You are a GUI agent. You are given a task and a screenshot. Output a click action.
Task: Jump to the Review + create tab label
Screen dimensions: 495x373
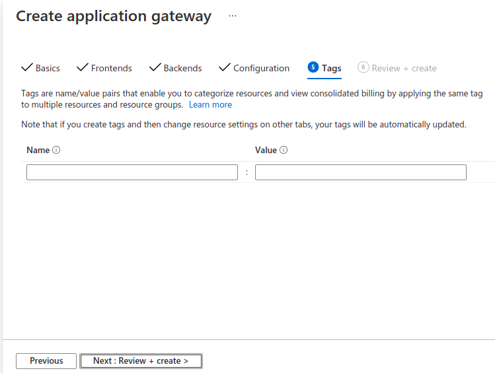pos(404,68)
